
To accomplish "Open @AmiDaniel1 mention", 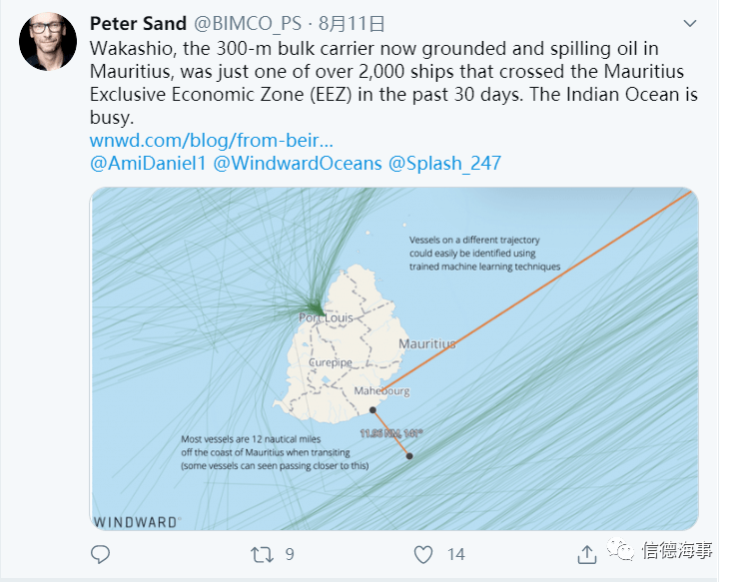I will 148,164.
